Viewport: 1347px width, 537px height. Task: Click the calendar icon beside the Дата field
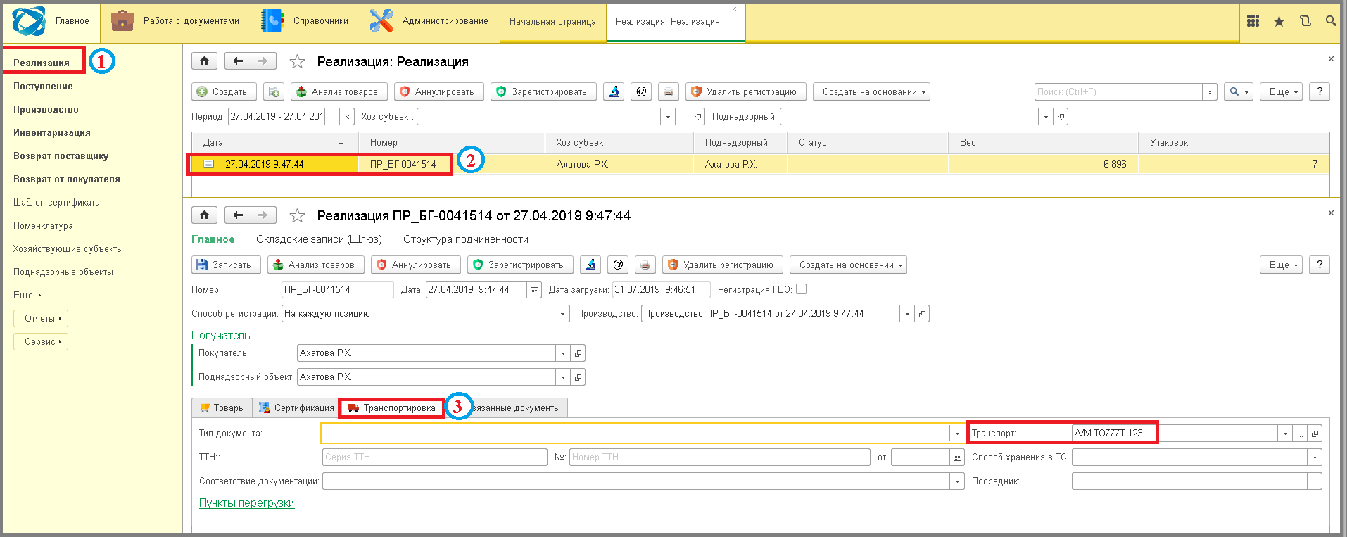[534, 290]
